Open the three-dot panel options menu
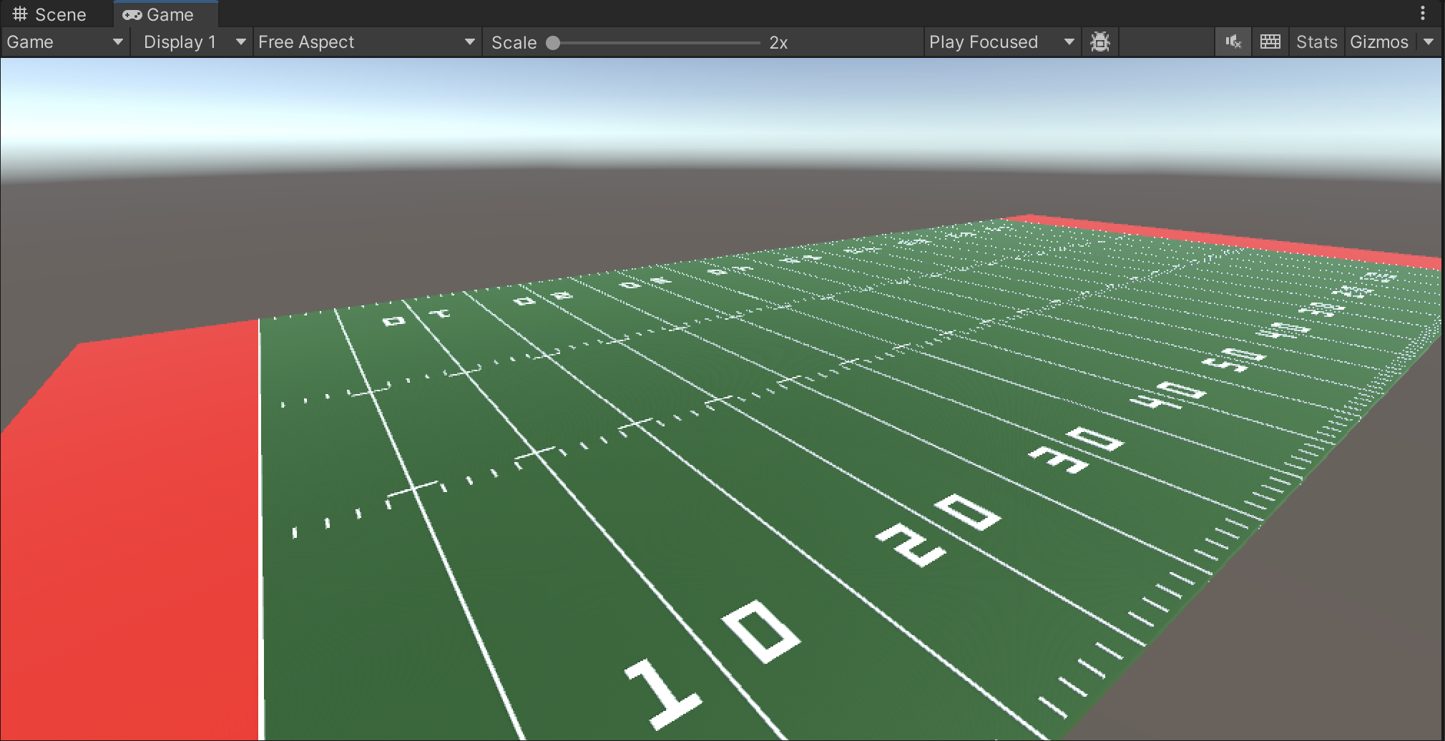Image resolution: width=1445 pixels, height=741 pixels. tap(1422, 13)
